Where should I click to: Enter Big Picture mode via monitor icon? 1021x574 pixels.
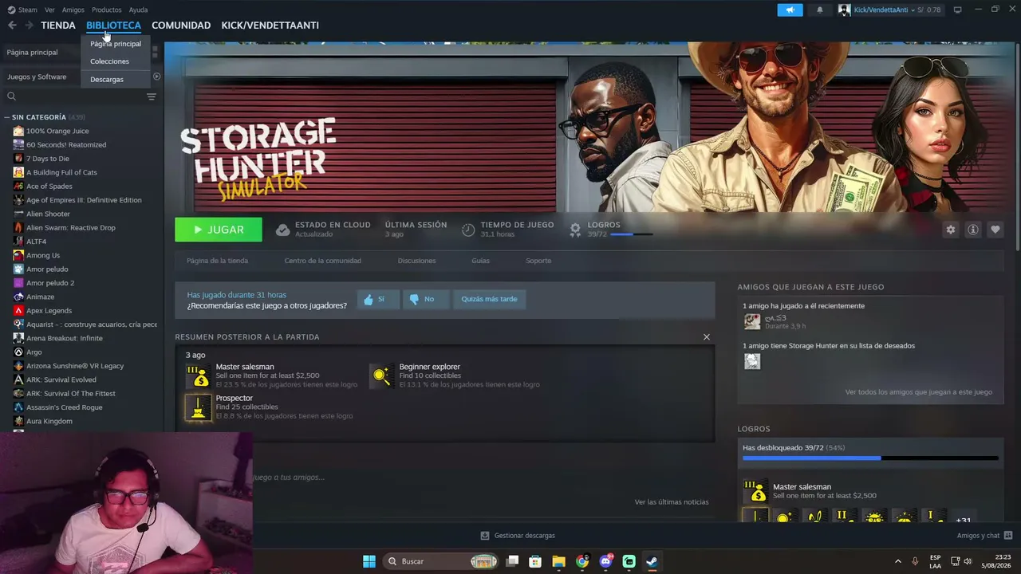[957, 10]
